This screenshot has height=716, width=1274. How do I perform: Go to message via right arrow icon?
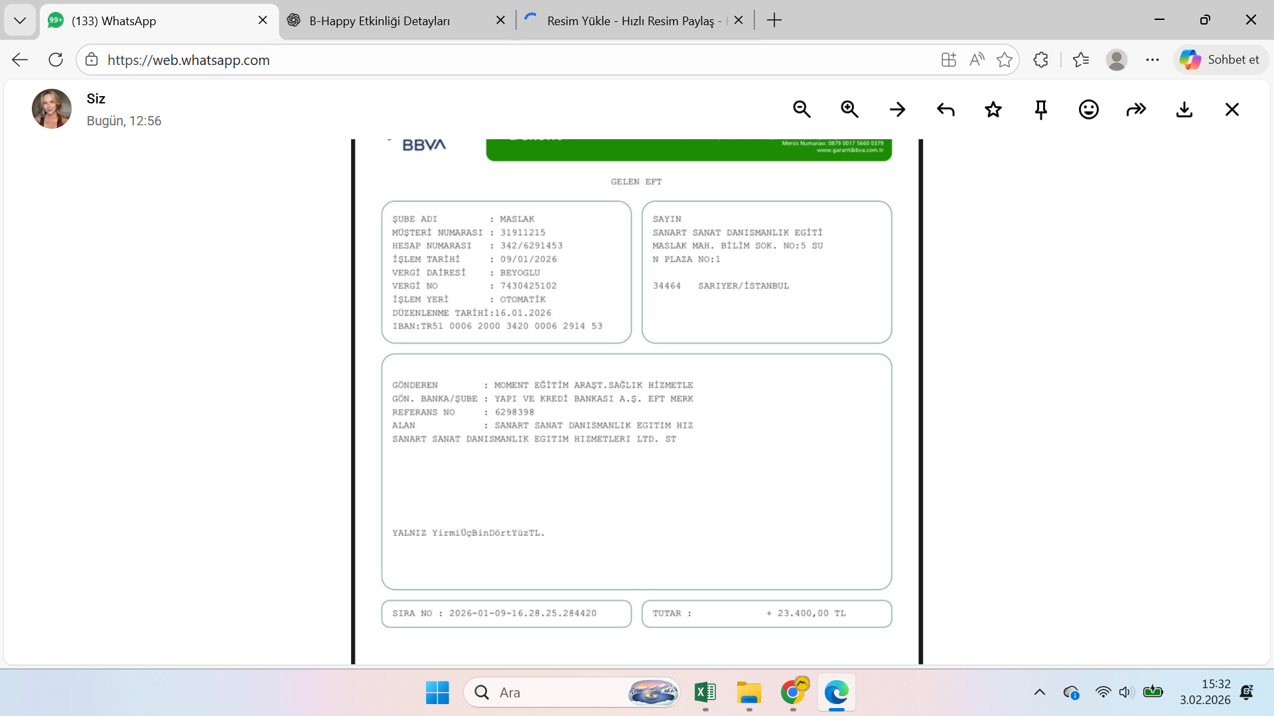tap(897, 109)
